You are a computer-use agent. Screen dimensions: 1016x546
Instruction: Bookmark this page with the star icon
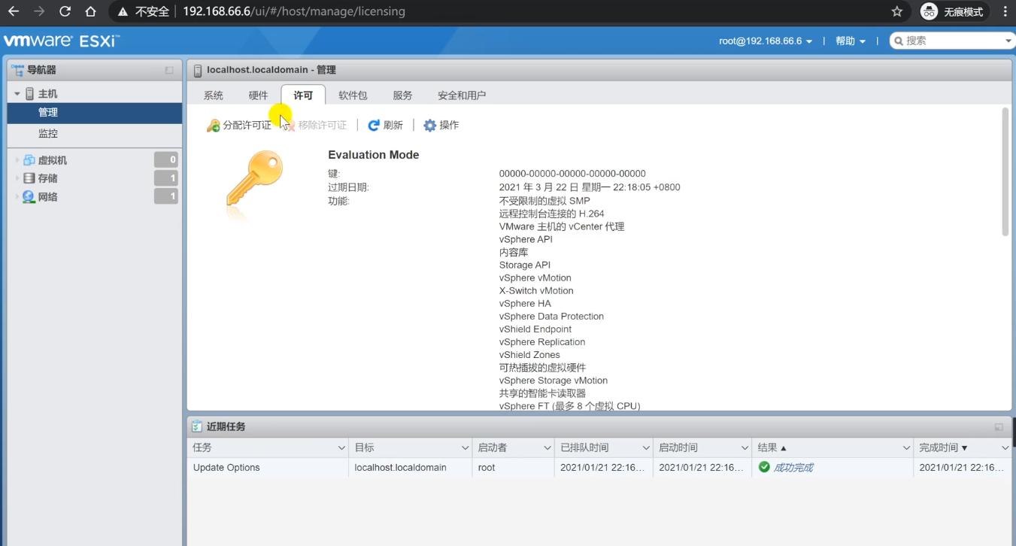(x=896, y=11)
